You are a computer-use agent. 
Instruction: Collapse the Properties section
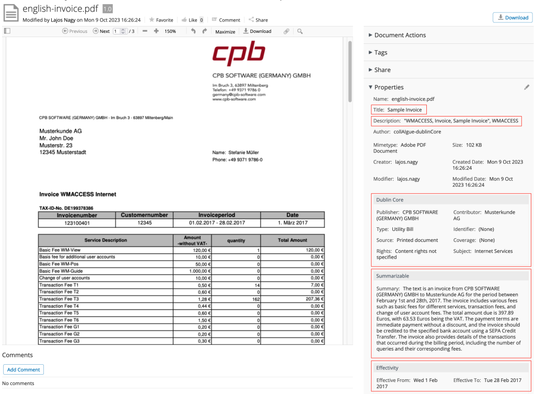click(x=386, y=87)
